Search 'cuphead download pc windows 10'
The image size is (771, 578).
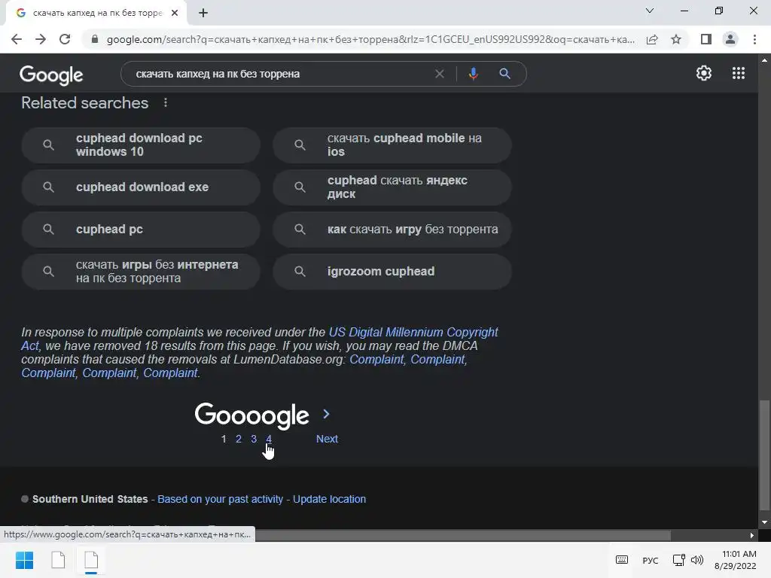tap(141, 145)
